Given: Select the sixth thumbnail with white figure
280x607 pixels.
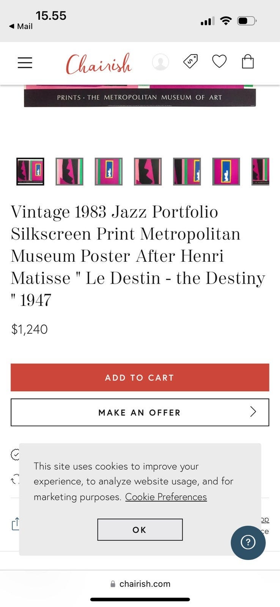Looking at the screenshot, I should point(226,171).
